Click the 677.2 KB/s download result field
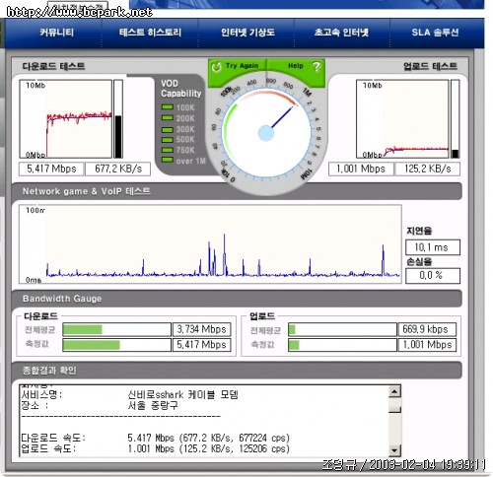The width and height of the screenshot is (493, 477). (x=118, y=169)
